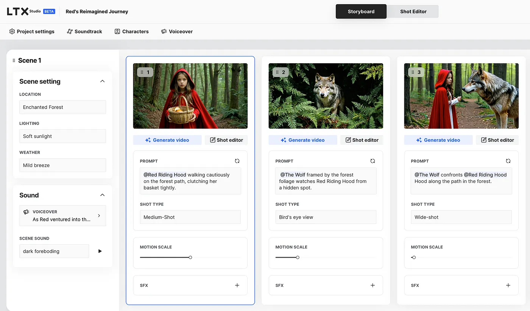Open the Wide-shot shot type field
This screenshot has height=311, width=530.
[x=461, y=217]
